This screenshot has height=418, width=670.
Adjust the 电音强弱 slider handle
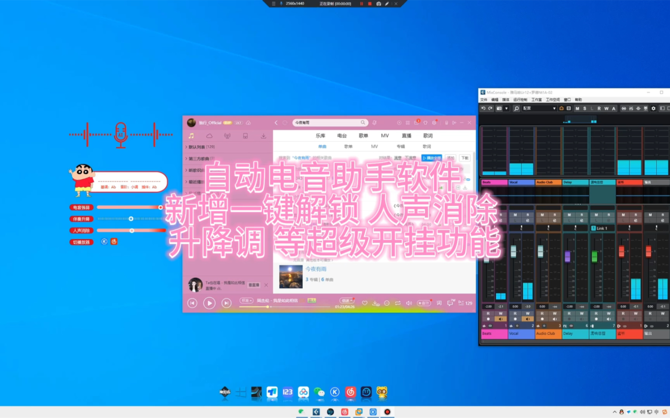[x=160, y=207]
